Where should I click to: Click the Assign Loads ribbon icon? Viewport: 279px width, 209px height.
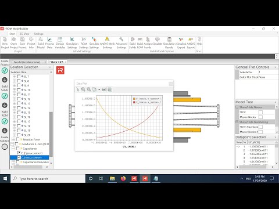[x=148, y=43]
